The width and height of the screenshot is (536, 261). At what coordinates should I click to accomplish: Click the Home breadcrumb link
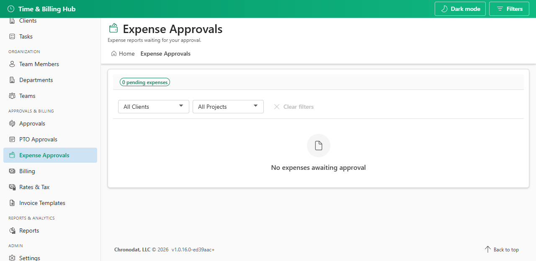123,54
